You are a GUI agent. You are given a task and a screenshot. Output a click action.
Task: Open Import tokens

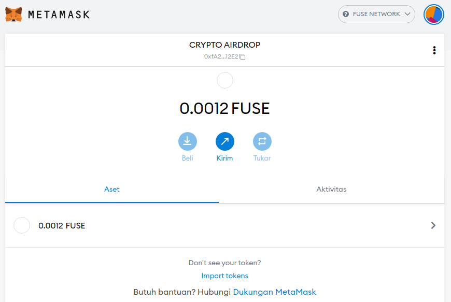pos(224,276)
